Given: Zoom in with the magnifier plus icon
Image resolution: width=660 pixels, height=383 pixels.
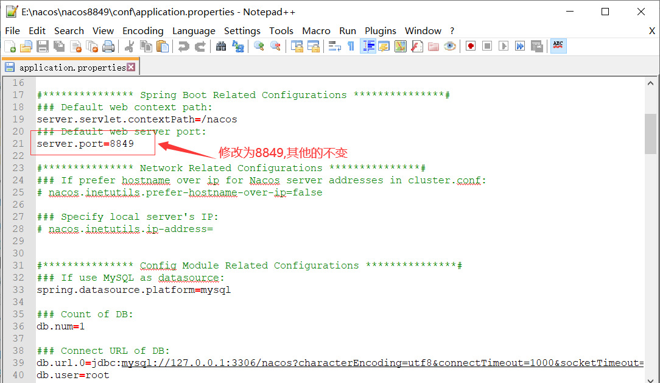Looking at the screenshot, I should click(x=259, y=46).
